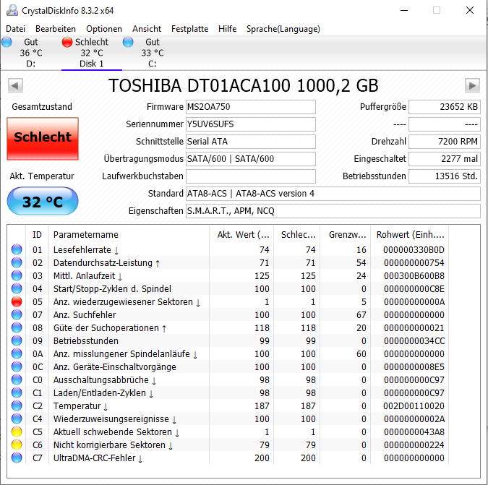
Task: Click the raw value 00000000000A
Action: 414,301
